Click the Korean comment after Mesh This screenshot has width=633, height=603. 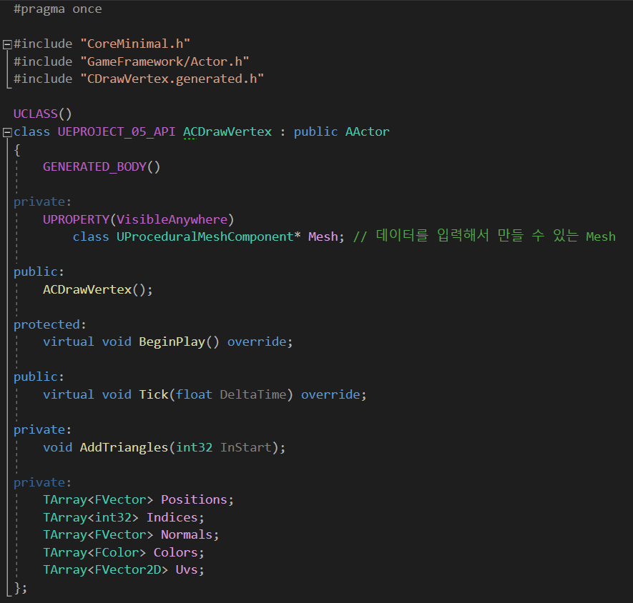pos(484,236)
